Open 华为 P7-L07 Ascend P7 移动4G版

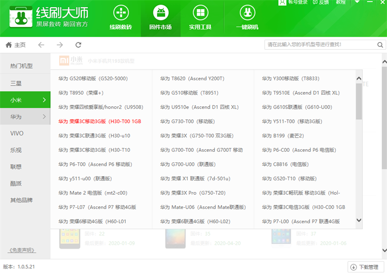[x=97, y=207]
